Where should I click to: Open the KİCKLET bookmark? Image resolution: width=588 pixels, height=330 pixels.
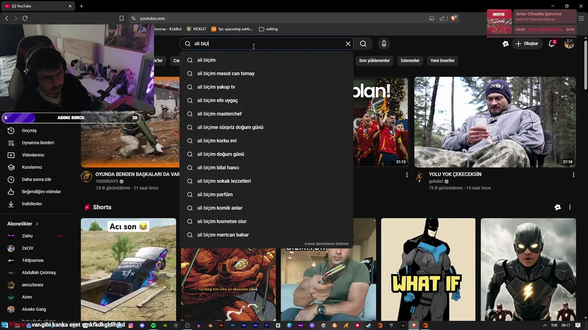pos(196,29)
